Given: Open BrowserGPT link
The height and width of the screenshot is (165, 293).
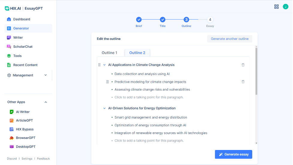Looking at the screenshot, I should [x=25, y=138].
